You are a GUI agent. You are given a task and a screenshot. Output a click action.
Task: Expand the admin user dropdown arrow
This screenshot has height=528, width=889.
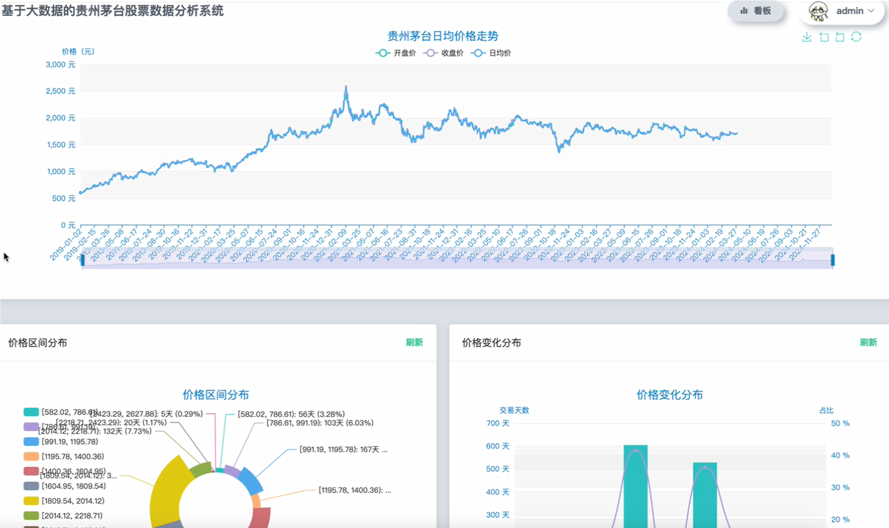(871, 11)
